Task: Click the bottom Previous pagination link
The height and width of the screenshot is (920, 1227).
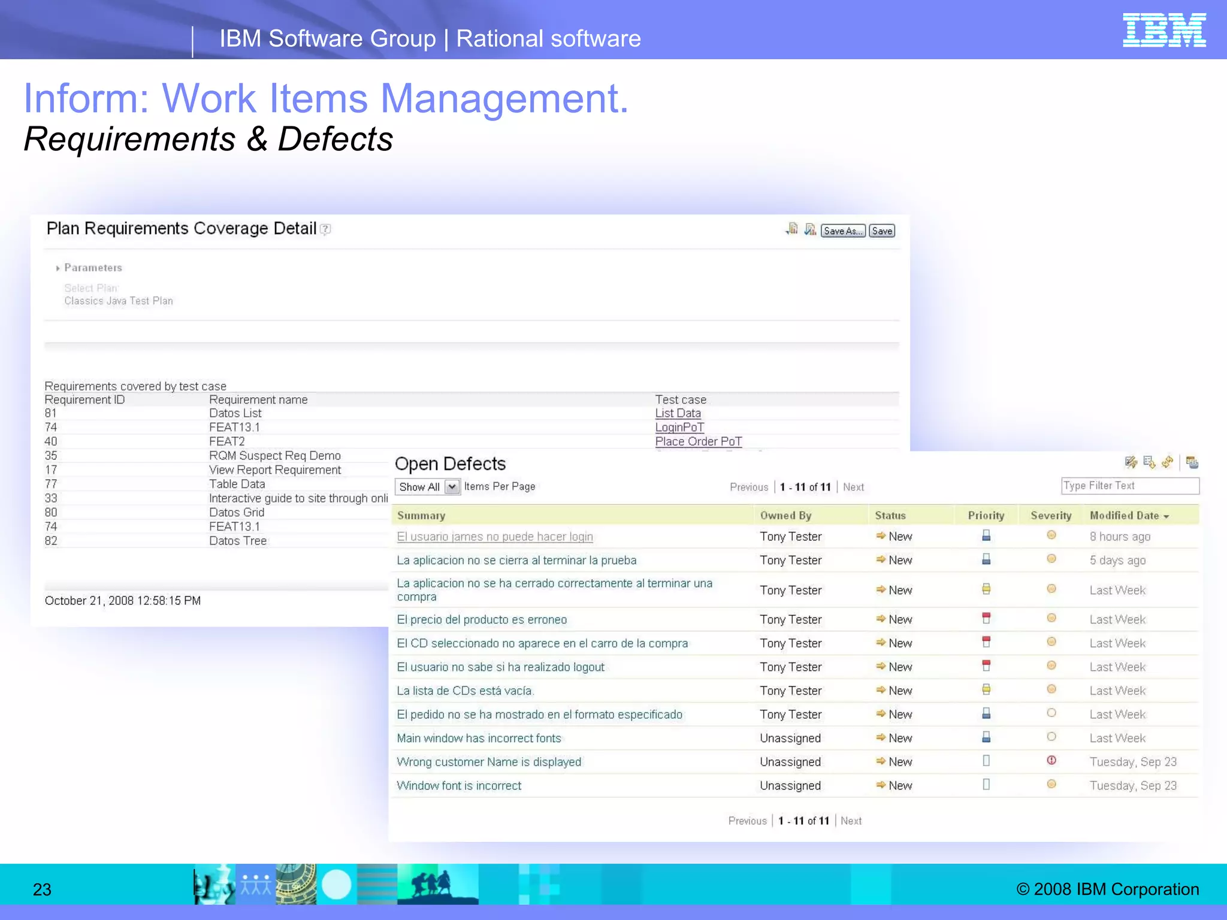Action: click(x=747, y=821)
